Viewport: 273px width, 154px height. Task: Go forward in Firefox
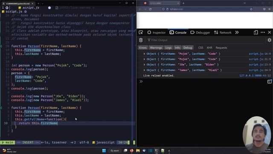coord(145,9)
